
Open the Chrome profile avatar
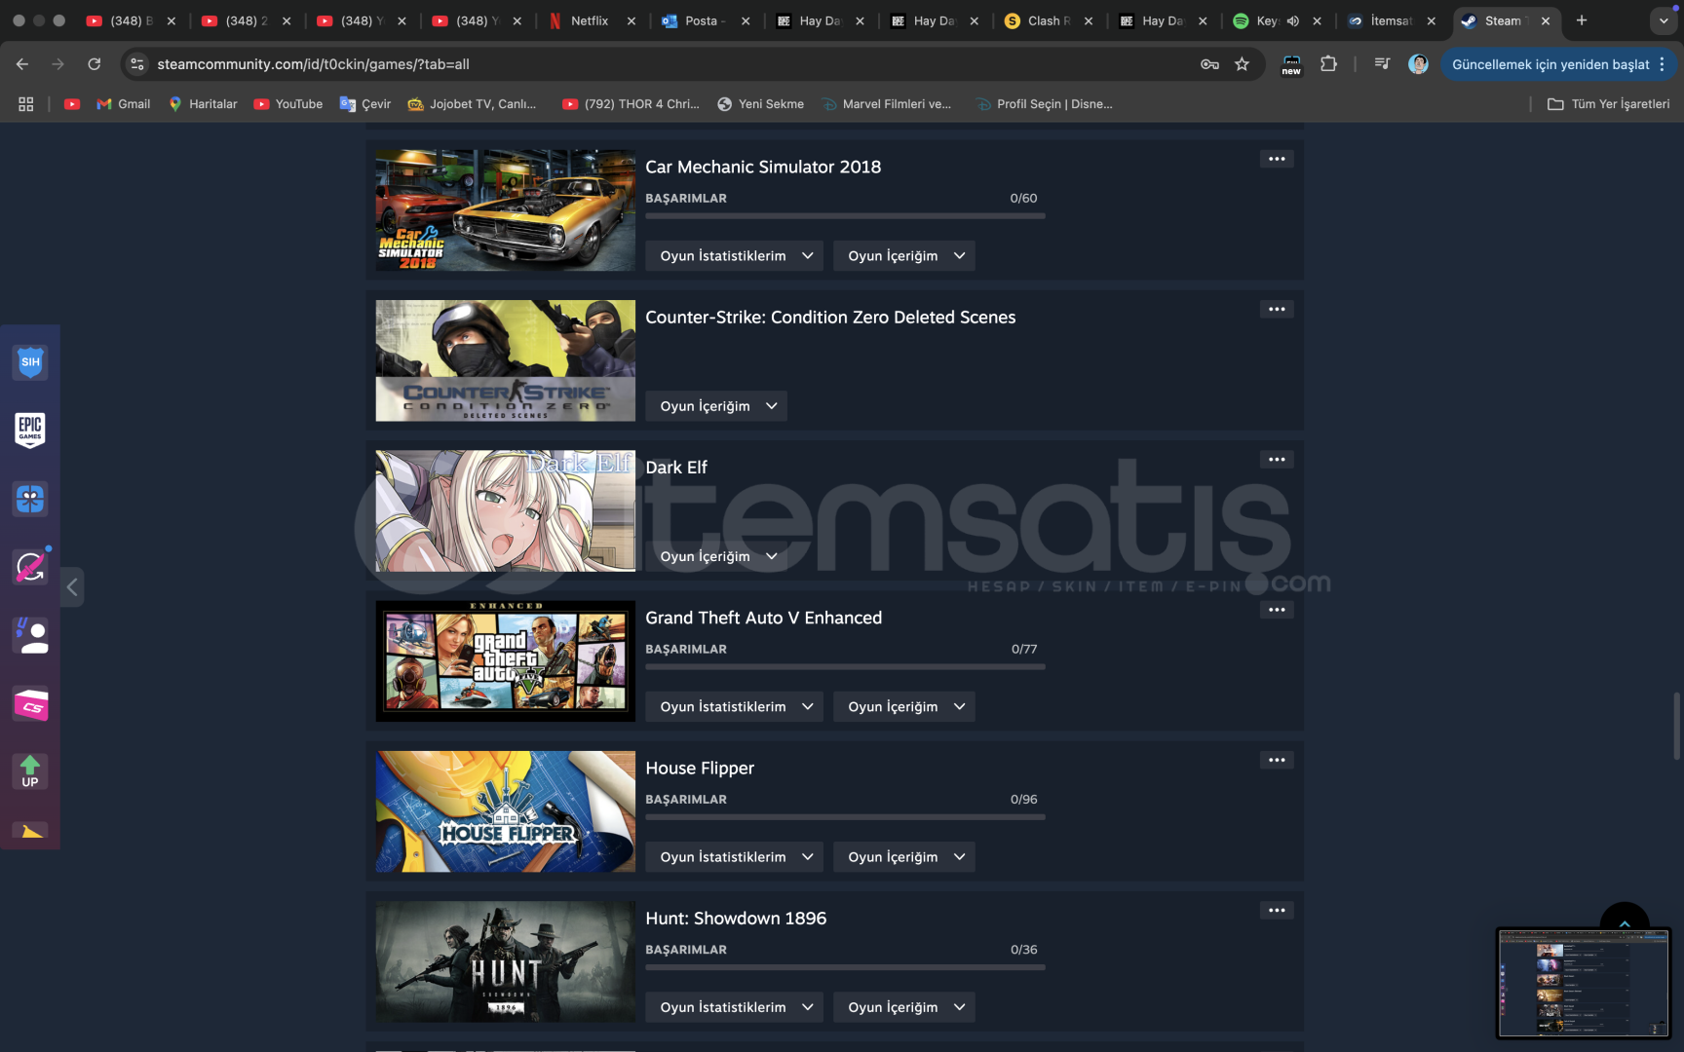tap(1419, 64)
